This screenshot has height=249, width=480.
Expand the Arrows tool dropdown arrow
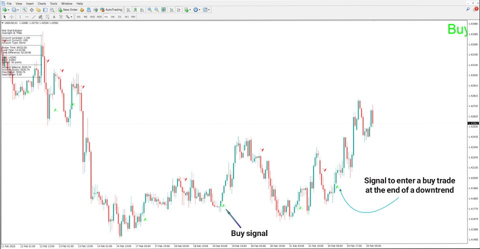pyautogui.click(x=71, y=17)
